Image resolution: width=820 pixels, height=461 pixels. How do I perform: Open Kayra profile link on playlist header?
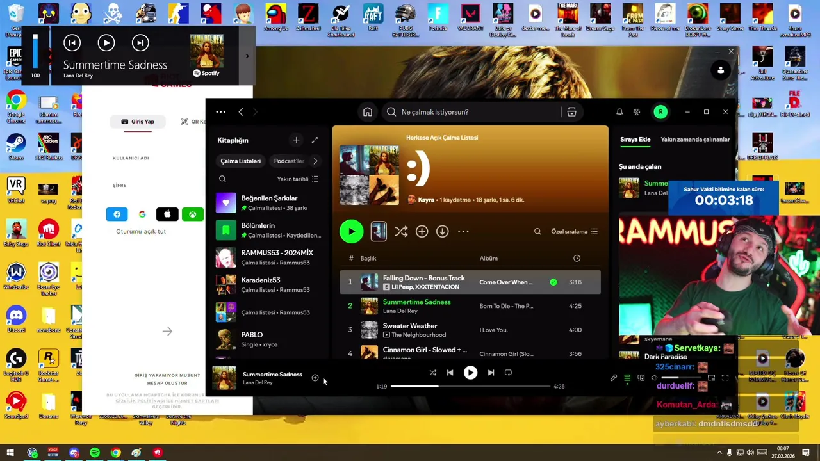pyautogui.click(x=426, y=200)
